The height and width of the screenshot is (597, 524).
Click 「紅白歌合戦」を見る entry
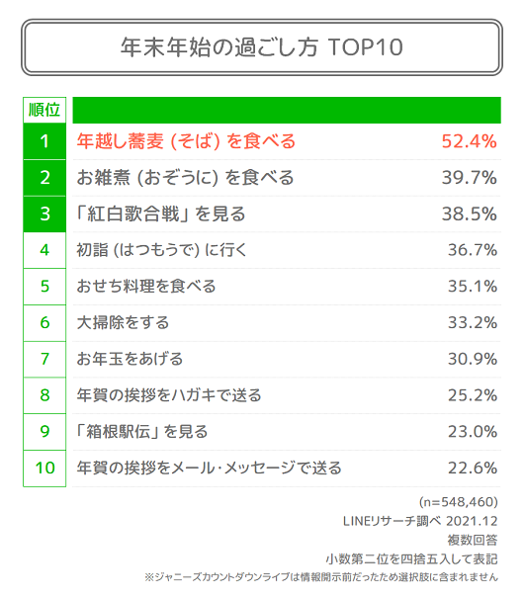point(160,213)
